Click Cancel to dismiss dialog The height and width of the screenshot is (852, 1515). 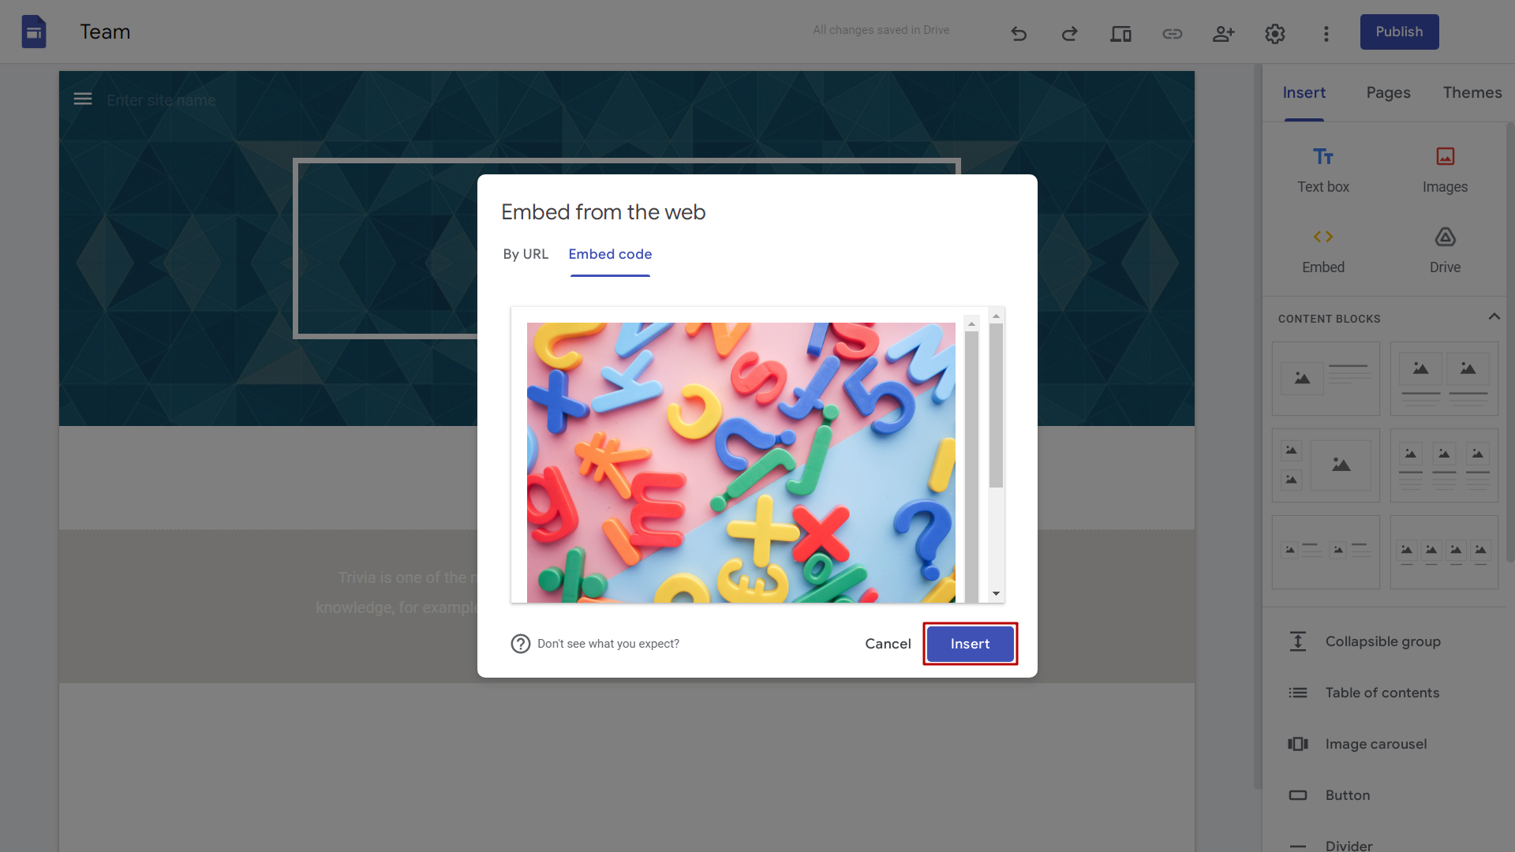(888, 643)
